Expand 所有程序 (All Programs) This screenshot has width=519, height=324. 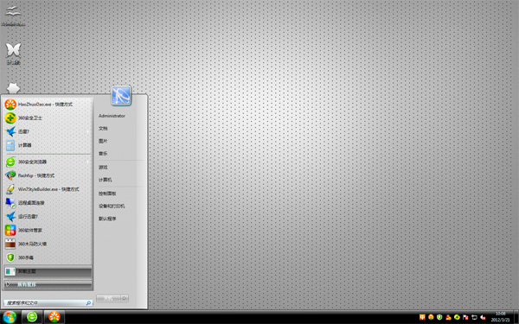pos(48,284)
